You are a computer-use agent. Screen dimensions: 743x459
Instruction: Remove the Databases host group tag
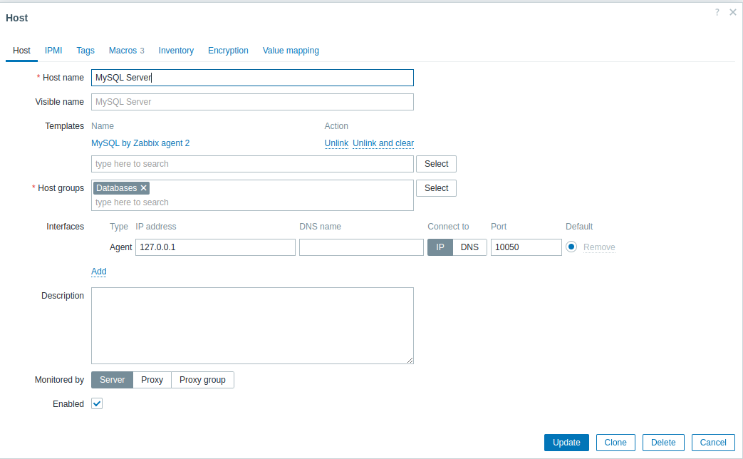[x=144, y=188]
